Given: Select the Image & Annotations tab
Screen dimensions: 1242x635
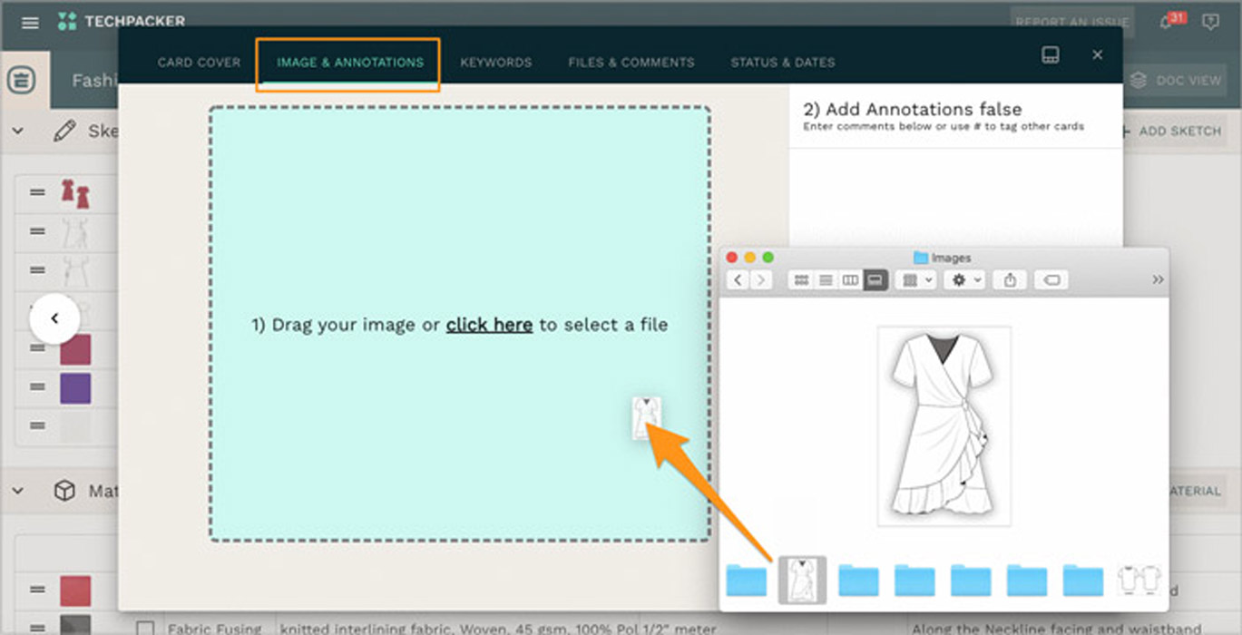Looking at the screenshot, I should point(350,63).
